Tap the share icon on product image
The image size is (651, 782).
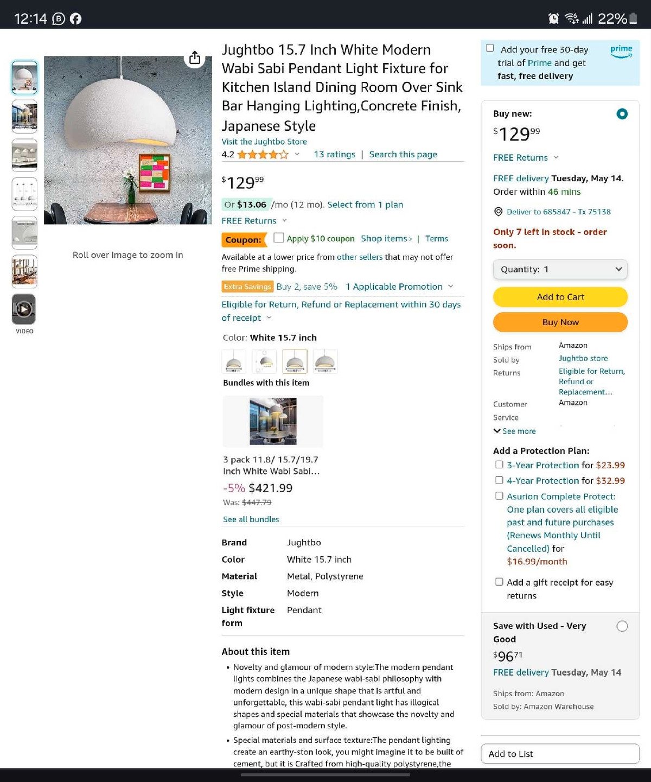tap(195, 58)
